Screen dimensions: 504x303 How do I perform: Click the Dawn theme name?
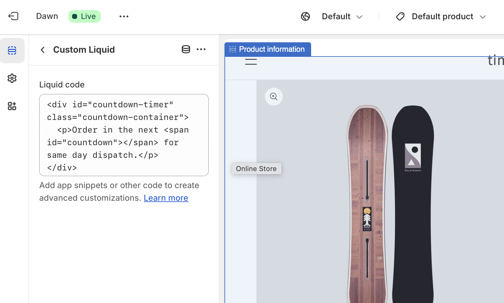click(x=47, y=16)
